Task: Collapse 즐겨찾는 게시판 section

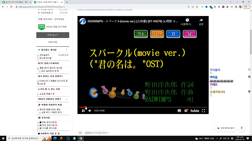Action: coord(66,50)
